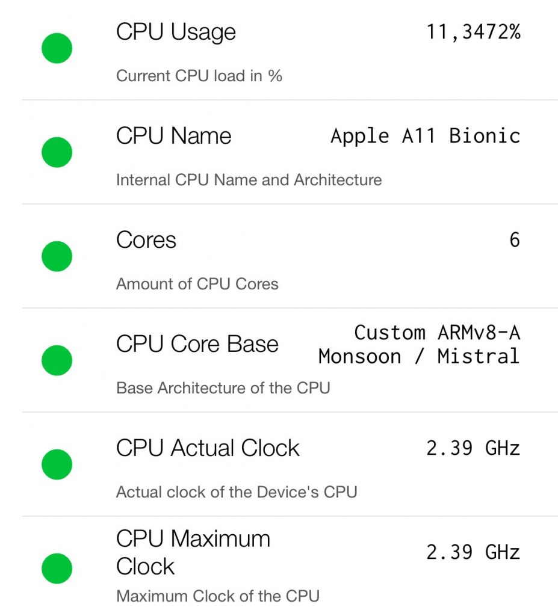Tap the CPU Actual Clock title
The width and height of the screenshot is (558, 616).
(208, 448)
